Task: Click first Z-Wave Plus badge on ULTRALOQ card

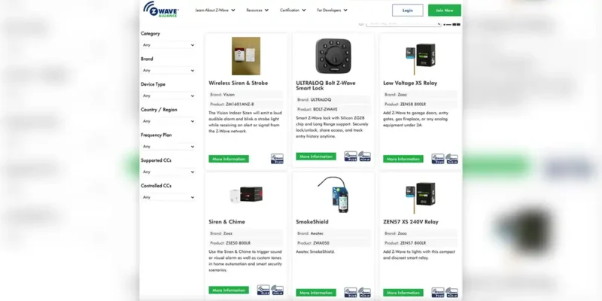Action: (x=351, y=157)
